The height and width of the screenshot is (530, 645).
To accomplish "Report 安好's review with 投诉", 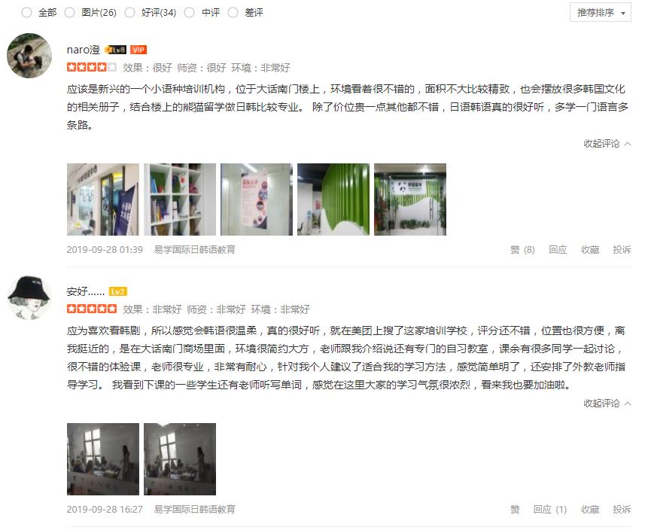I will pos(622,510).
